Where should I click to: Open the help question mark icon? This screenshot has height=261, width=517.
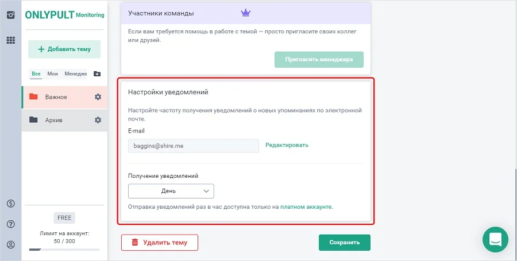click(x=10, y=224)
